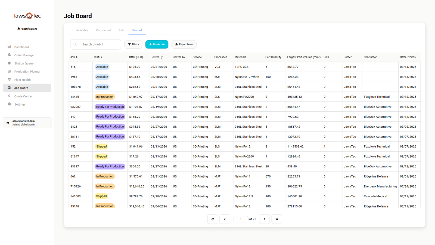Click the Settings gear icon

point(9,104)
